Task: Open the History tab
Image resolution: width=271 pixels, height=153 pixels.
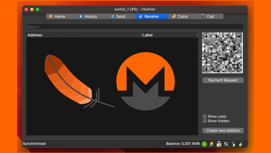Action: coord(90,16)
